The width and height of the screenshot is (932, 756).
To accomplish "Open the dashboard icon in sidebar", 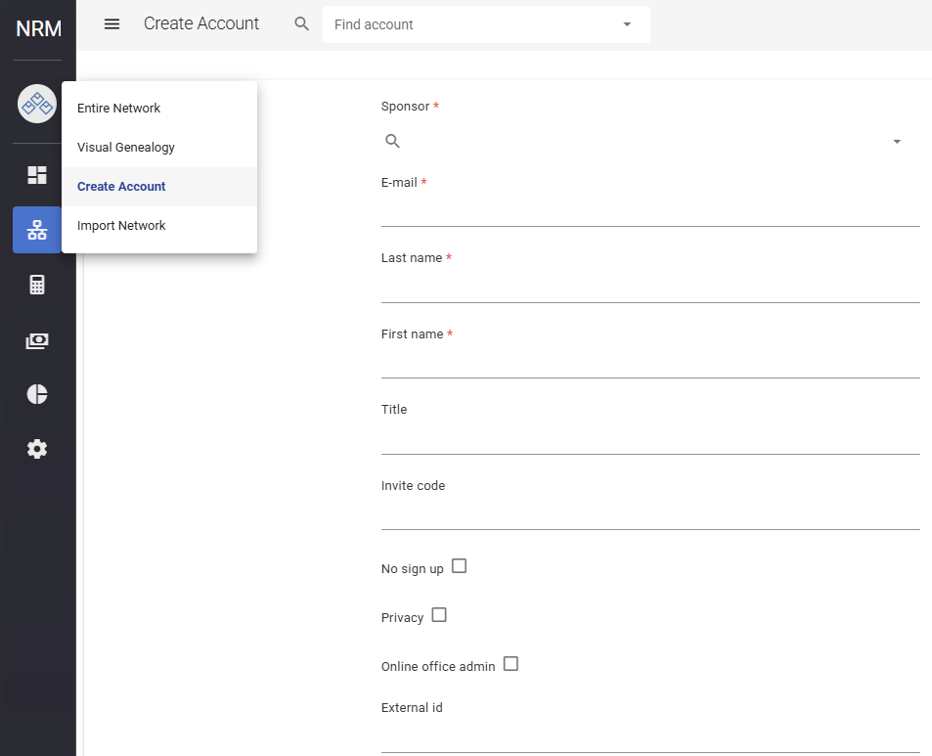I will (37, 175).
